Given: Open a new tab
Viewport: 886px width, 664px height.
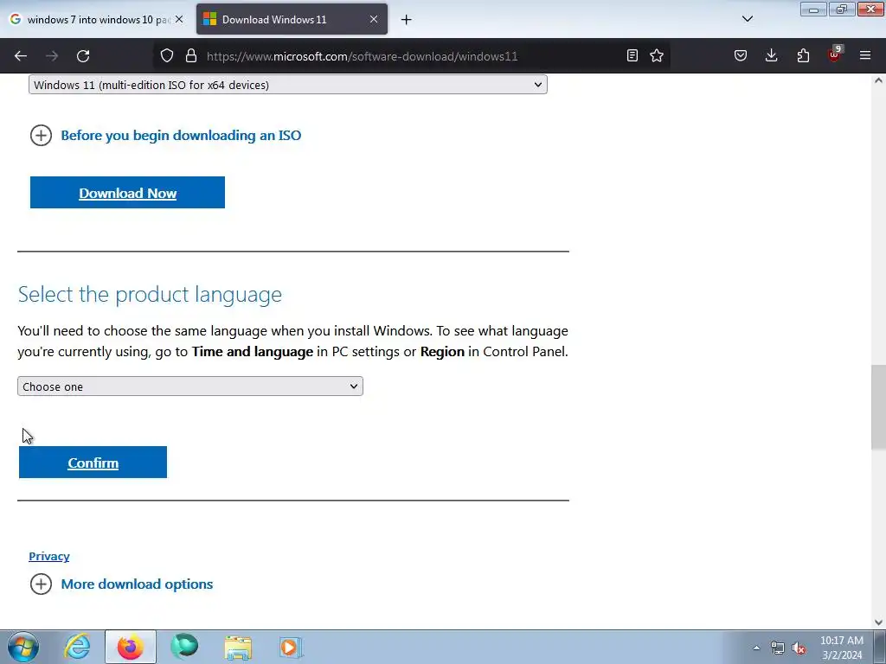Looking at the screenshot, I should pos(406,20).
